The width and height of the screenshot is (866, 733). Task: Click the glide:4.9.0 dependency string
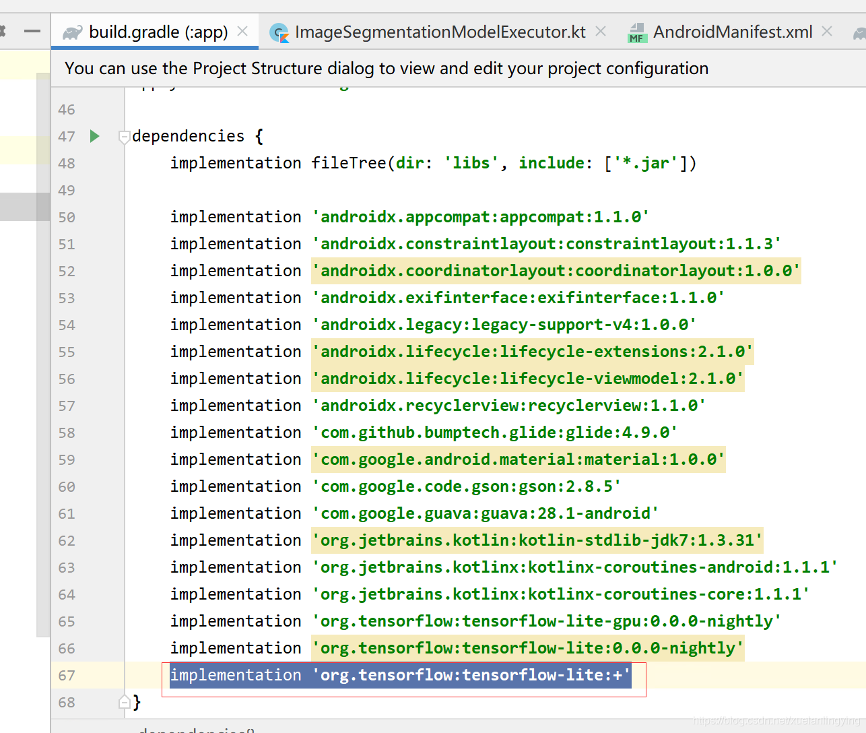494,433
